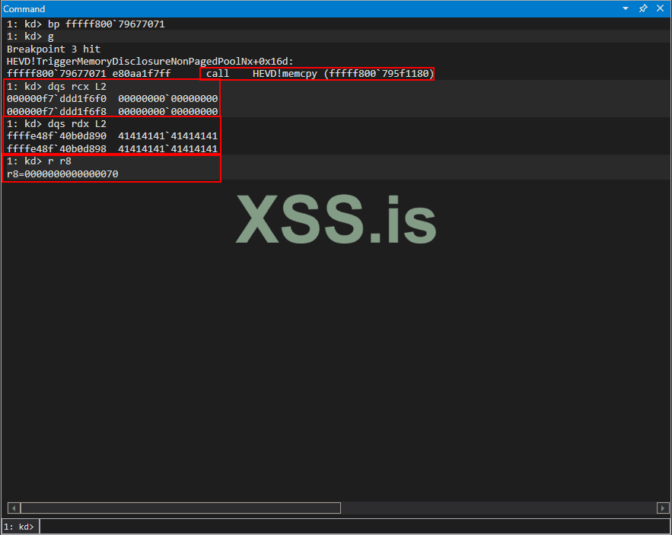Click the '1: kd>' prompt label at bottom

pyautogui.click(x=18, y=527)
